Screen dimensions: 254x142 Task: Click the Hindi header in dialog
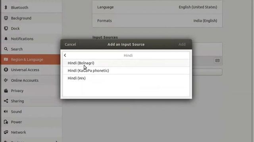(128, 55)
